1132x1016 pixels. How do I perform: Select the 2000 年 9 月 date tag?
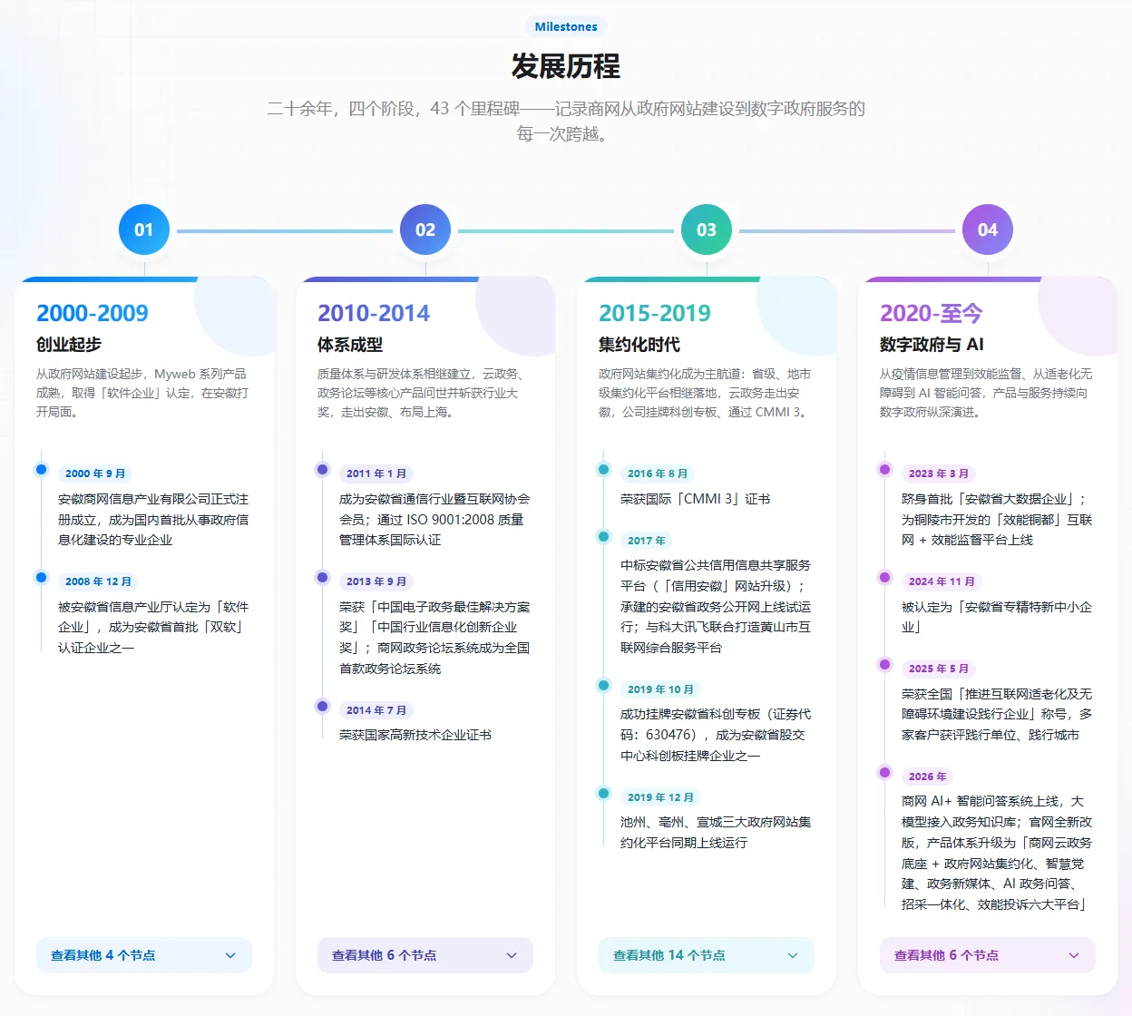tap(95, 474)
